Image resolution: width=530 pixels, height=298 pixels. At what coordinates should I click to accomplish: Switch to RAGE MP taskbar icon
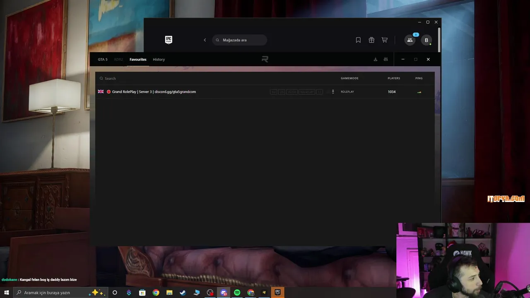coord(264,293)
